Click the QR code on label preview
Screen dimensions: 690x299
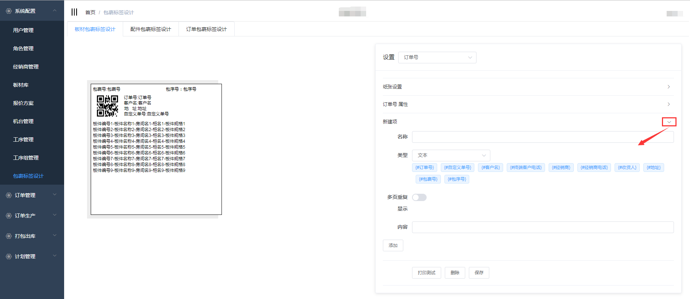(107, 106)
